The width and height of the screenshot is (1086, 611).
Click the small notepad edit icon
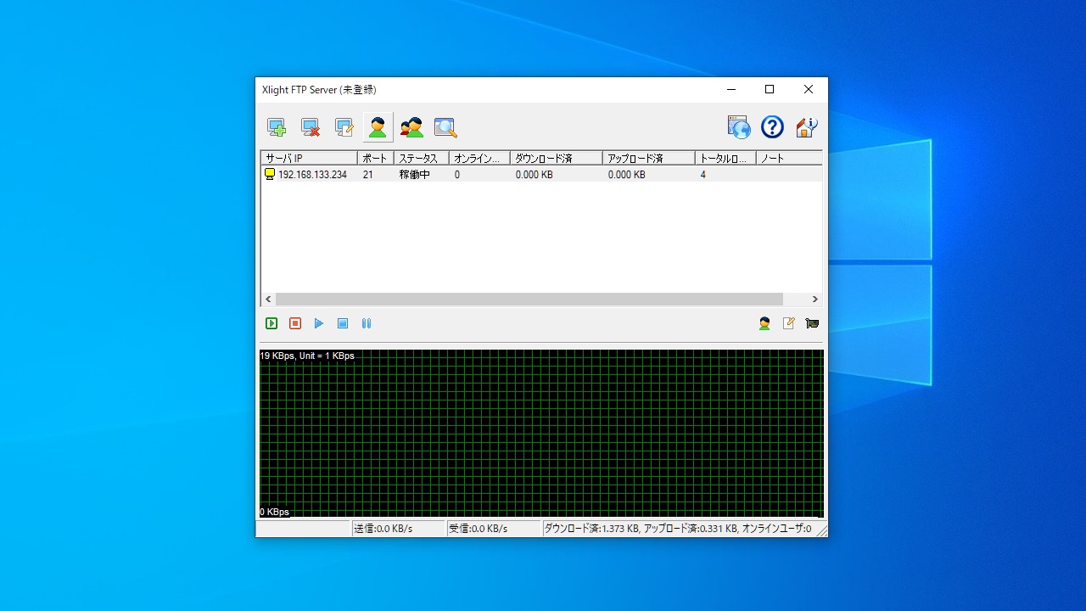788,323
